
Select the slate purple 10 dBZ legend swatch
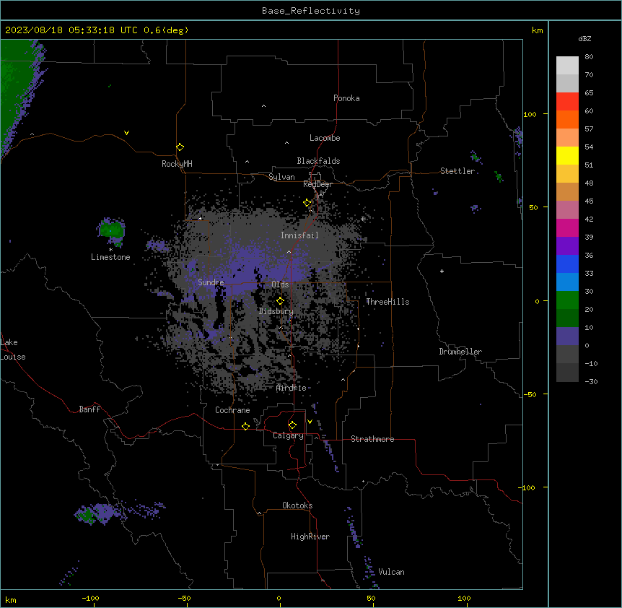pyautogui.click(x=567, y=336)
